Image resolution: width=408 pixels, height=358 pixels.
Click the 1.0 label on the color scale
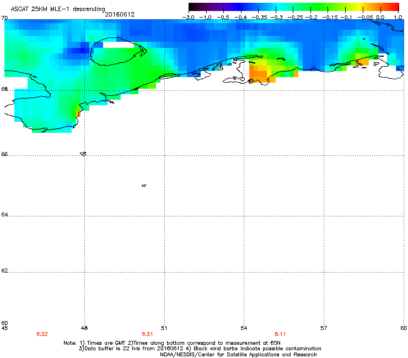pyautogui.click(x=398, y=18)
